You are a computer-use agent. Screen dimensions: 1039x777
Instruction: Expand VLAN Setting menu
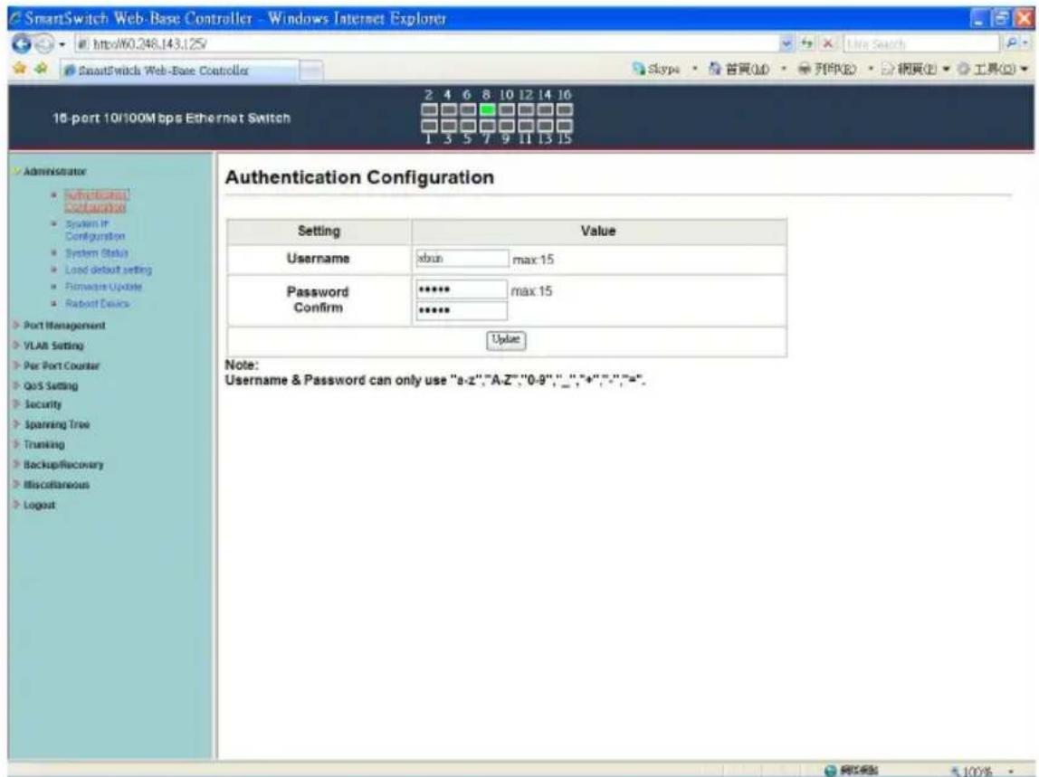pos(53,346)
